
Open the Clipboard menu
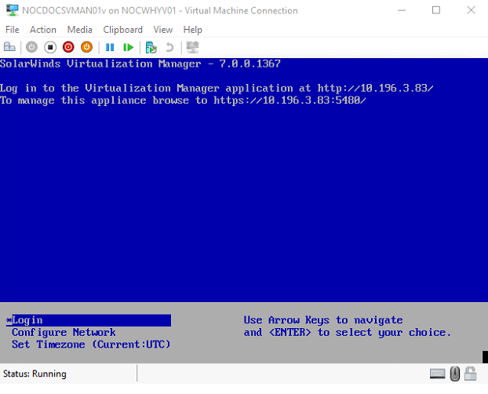(x=123, y=30)
